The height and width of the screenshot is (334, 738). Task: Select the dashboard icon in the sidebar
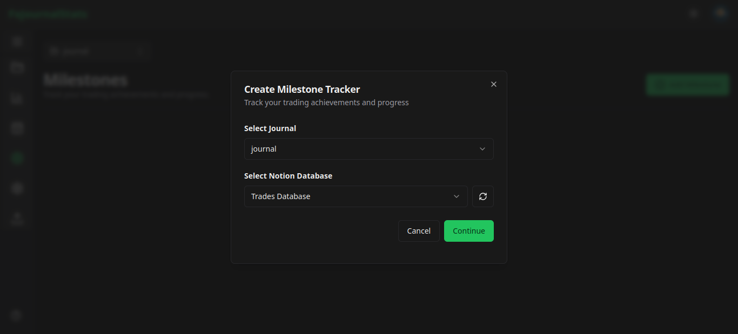tap(16, 41)
